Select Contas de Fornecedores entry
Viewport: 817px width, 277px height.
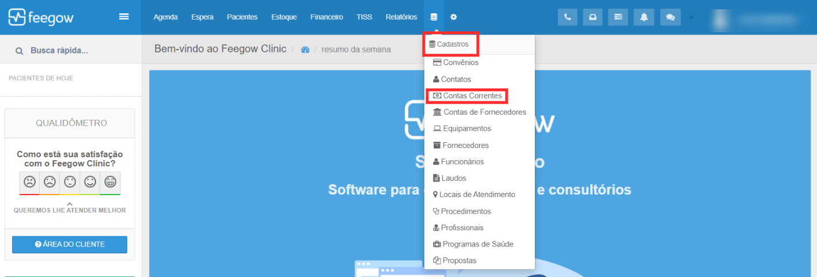point(479,112)
